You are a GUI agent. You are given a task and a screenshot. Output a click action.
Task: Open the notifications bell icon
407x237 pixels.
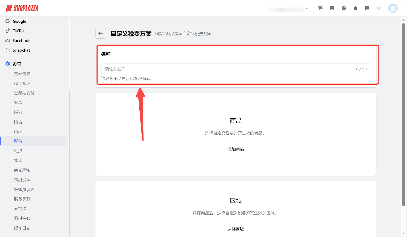click(356, 8)
